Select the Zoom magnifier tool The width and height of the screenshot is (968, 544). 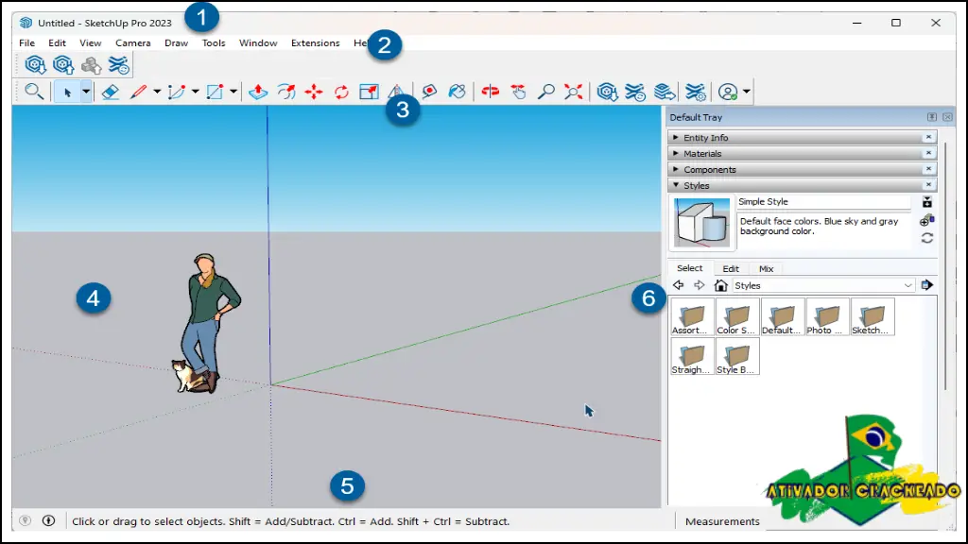[545, 92]
